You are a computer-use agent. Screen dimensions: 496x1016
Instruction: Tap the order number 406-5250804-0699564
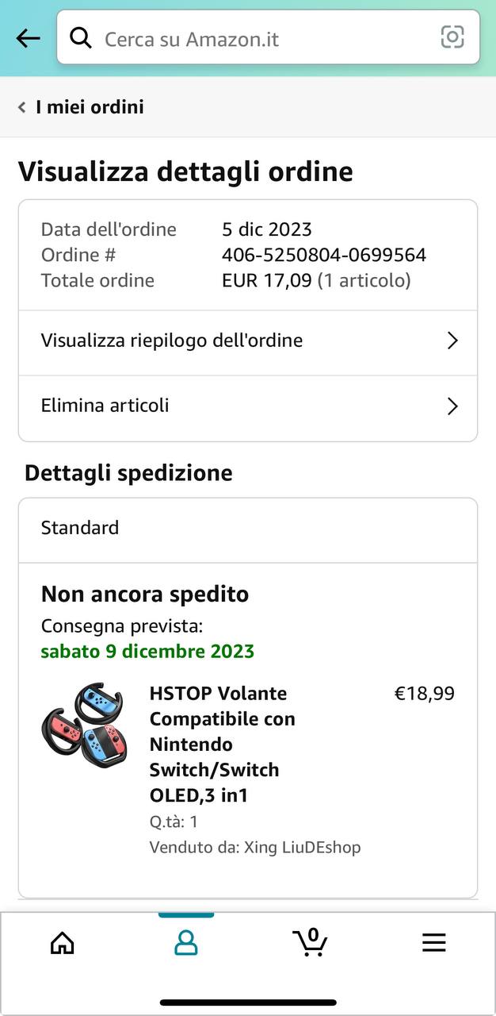(324, 255)
